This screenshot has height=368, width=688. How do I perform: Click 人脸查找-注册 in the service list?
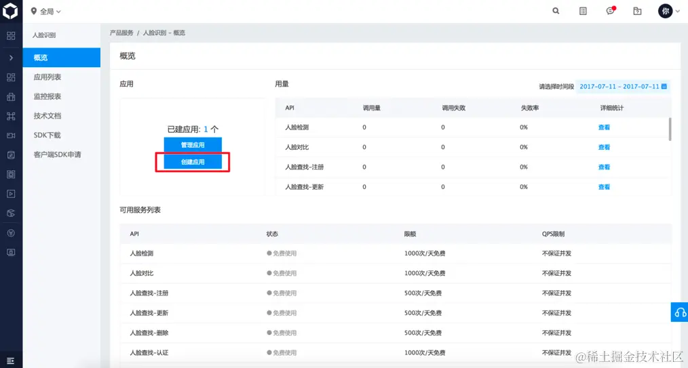149,293
